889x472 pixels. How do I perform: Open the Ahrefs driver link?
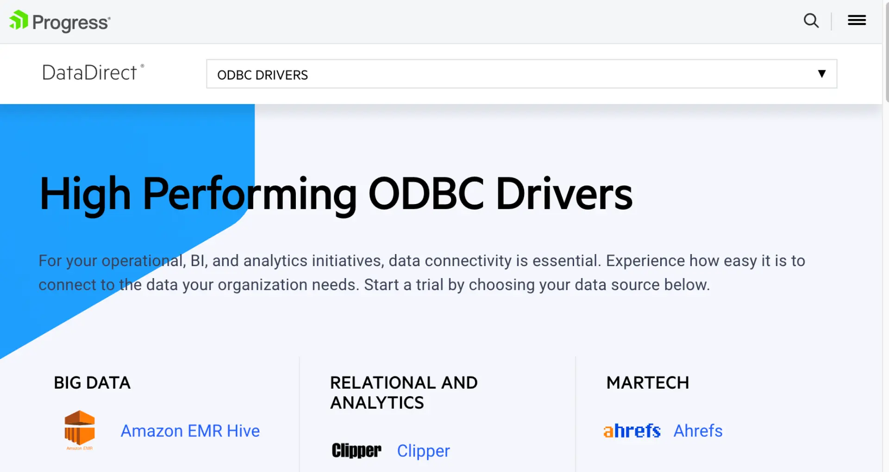698,431
